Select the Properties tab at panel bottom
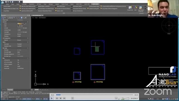 [x=10, y=90]
